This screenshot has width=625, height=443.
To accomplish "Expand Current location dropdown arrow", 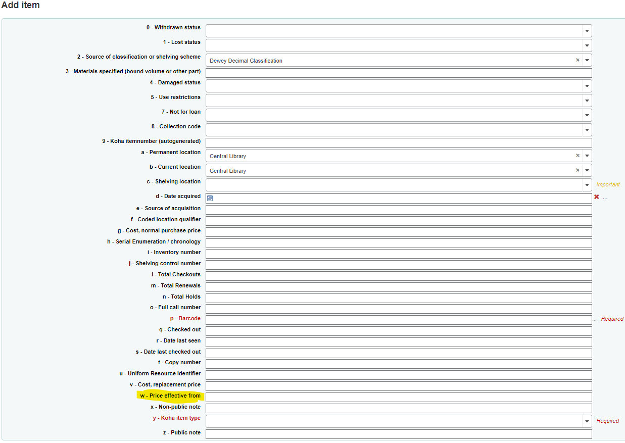I will tap(587, 170).
